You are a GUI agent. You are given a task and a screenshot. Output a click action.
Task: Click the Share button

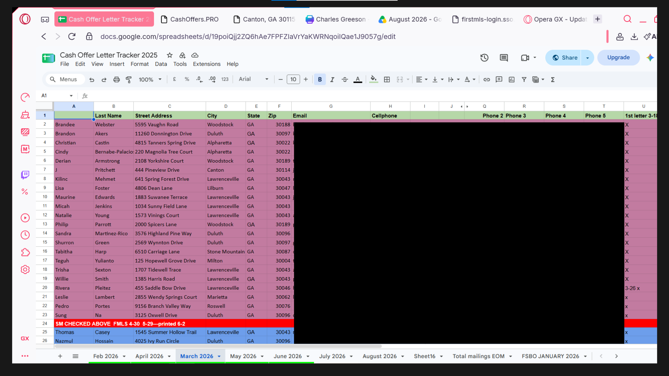pyautogui.click(x=565, y=58)
